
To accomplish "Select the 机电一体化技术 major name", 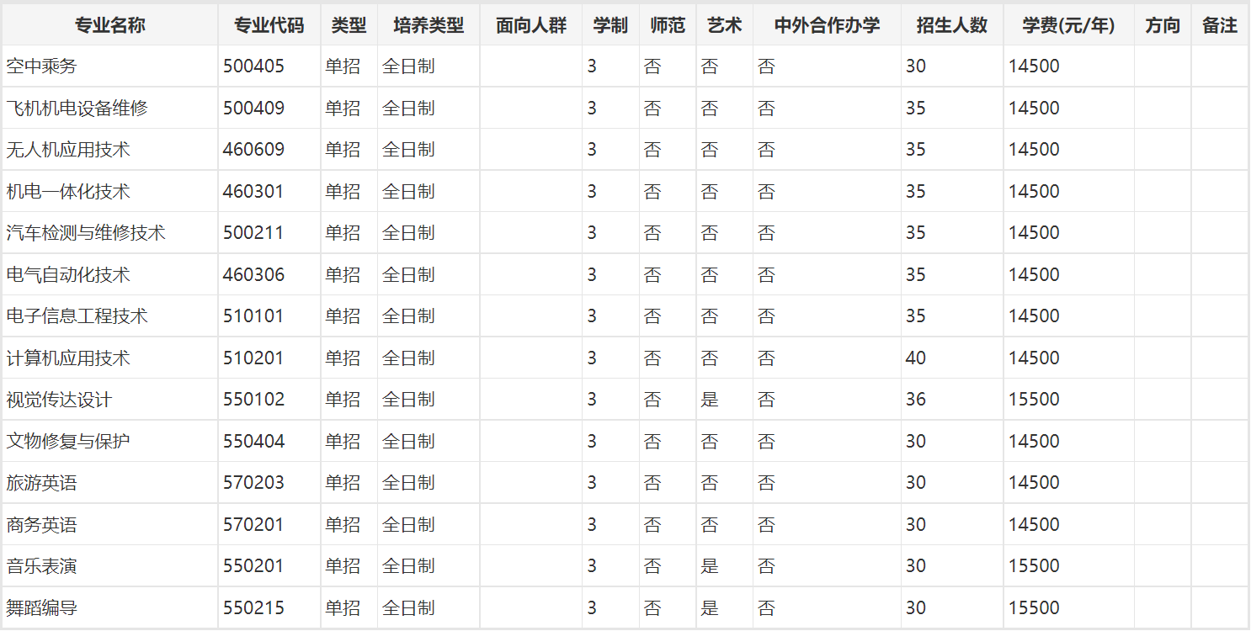I will click(68, 191).
